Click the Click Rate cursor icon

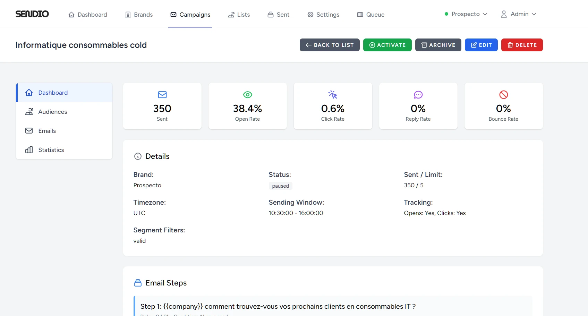click(333, 95)
